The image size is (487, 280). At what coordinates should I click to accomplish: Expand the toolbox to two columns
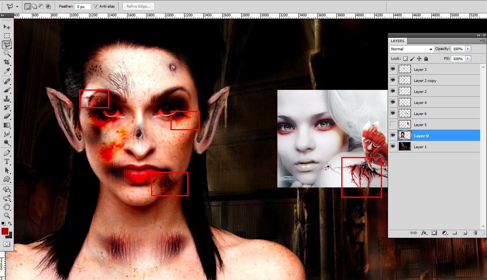point(3,16)
